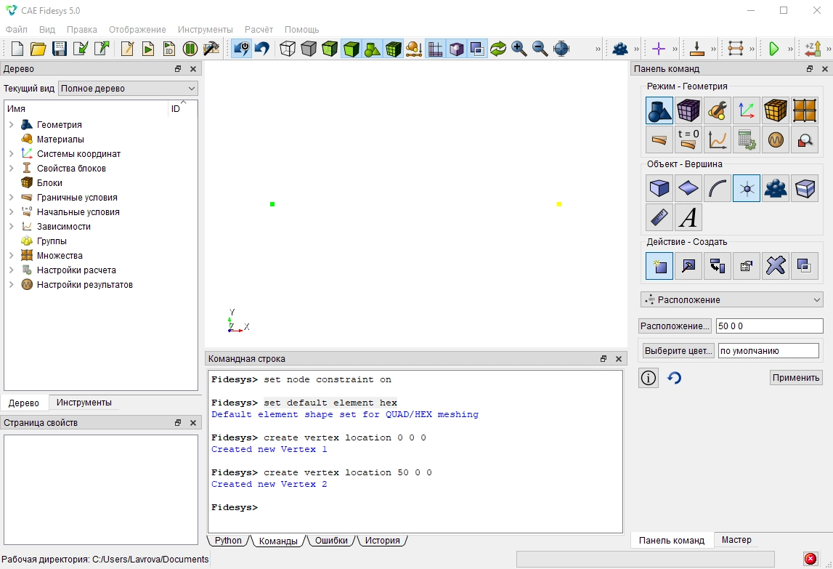833x569 pixels.
Task: Toggle undo enable icon with power symbol
Action: click(x=242, y=49)
